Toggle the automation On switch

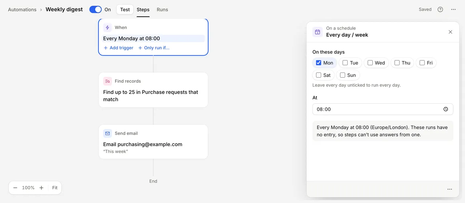96,9
